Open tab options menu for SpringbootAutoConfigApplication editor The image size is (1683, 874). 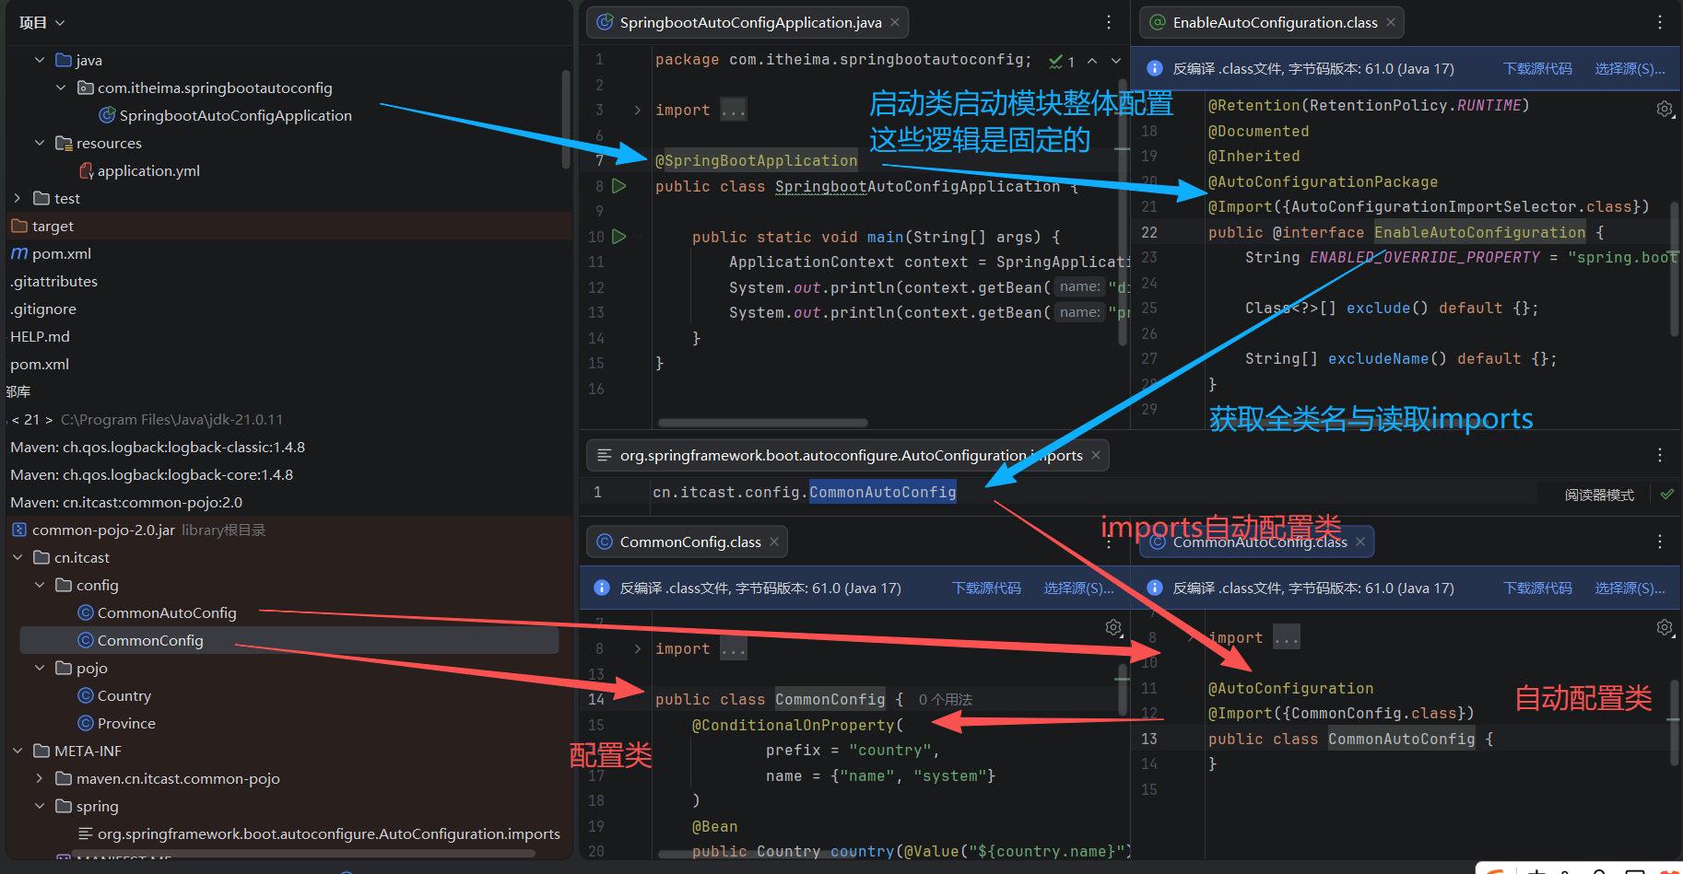[1109, 22]
